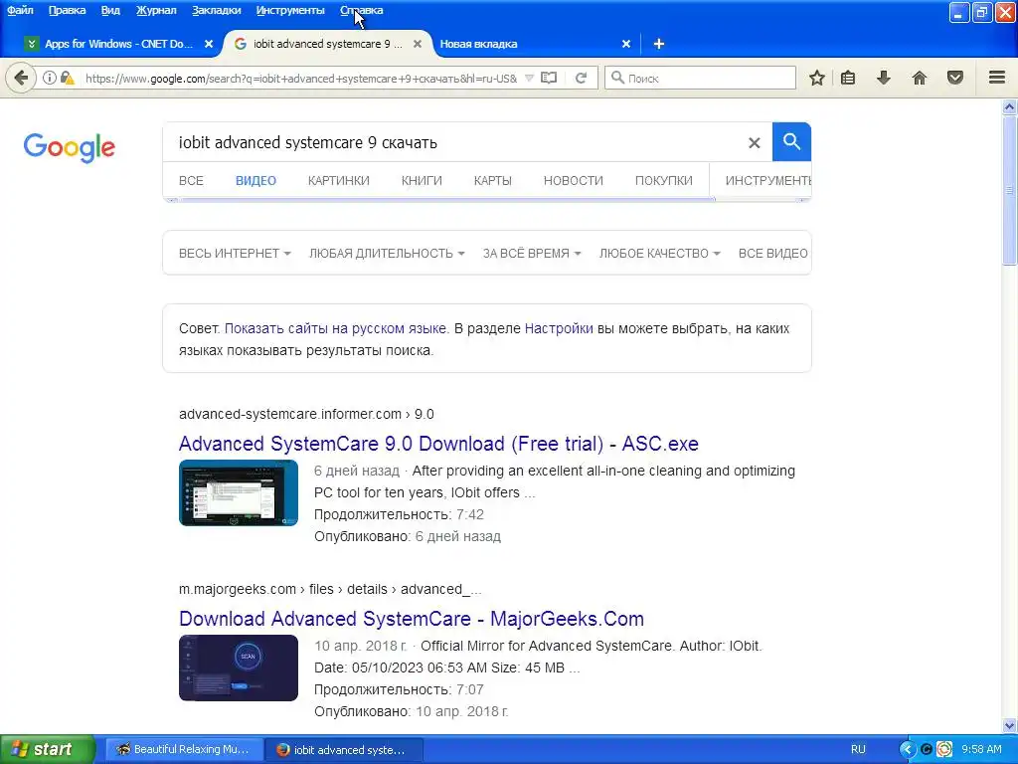
Task: Open the Windows start button
Action: coord(47,750)
